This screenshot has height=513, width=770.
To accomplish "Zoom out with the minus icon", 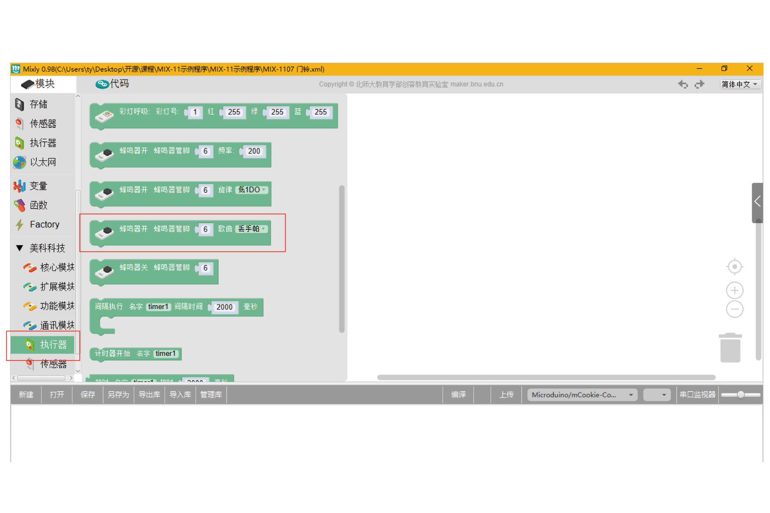I will tap(734, 309).
